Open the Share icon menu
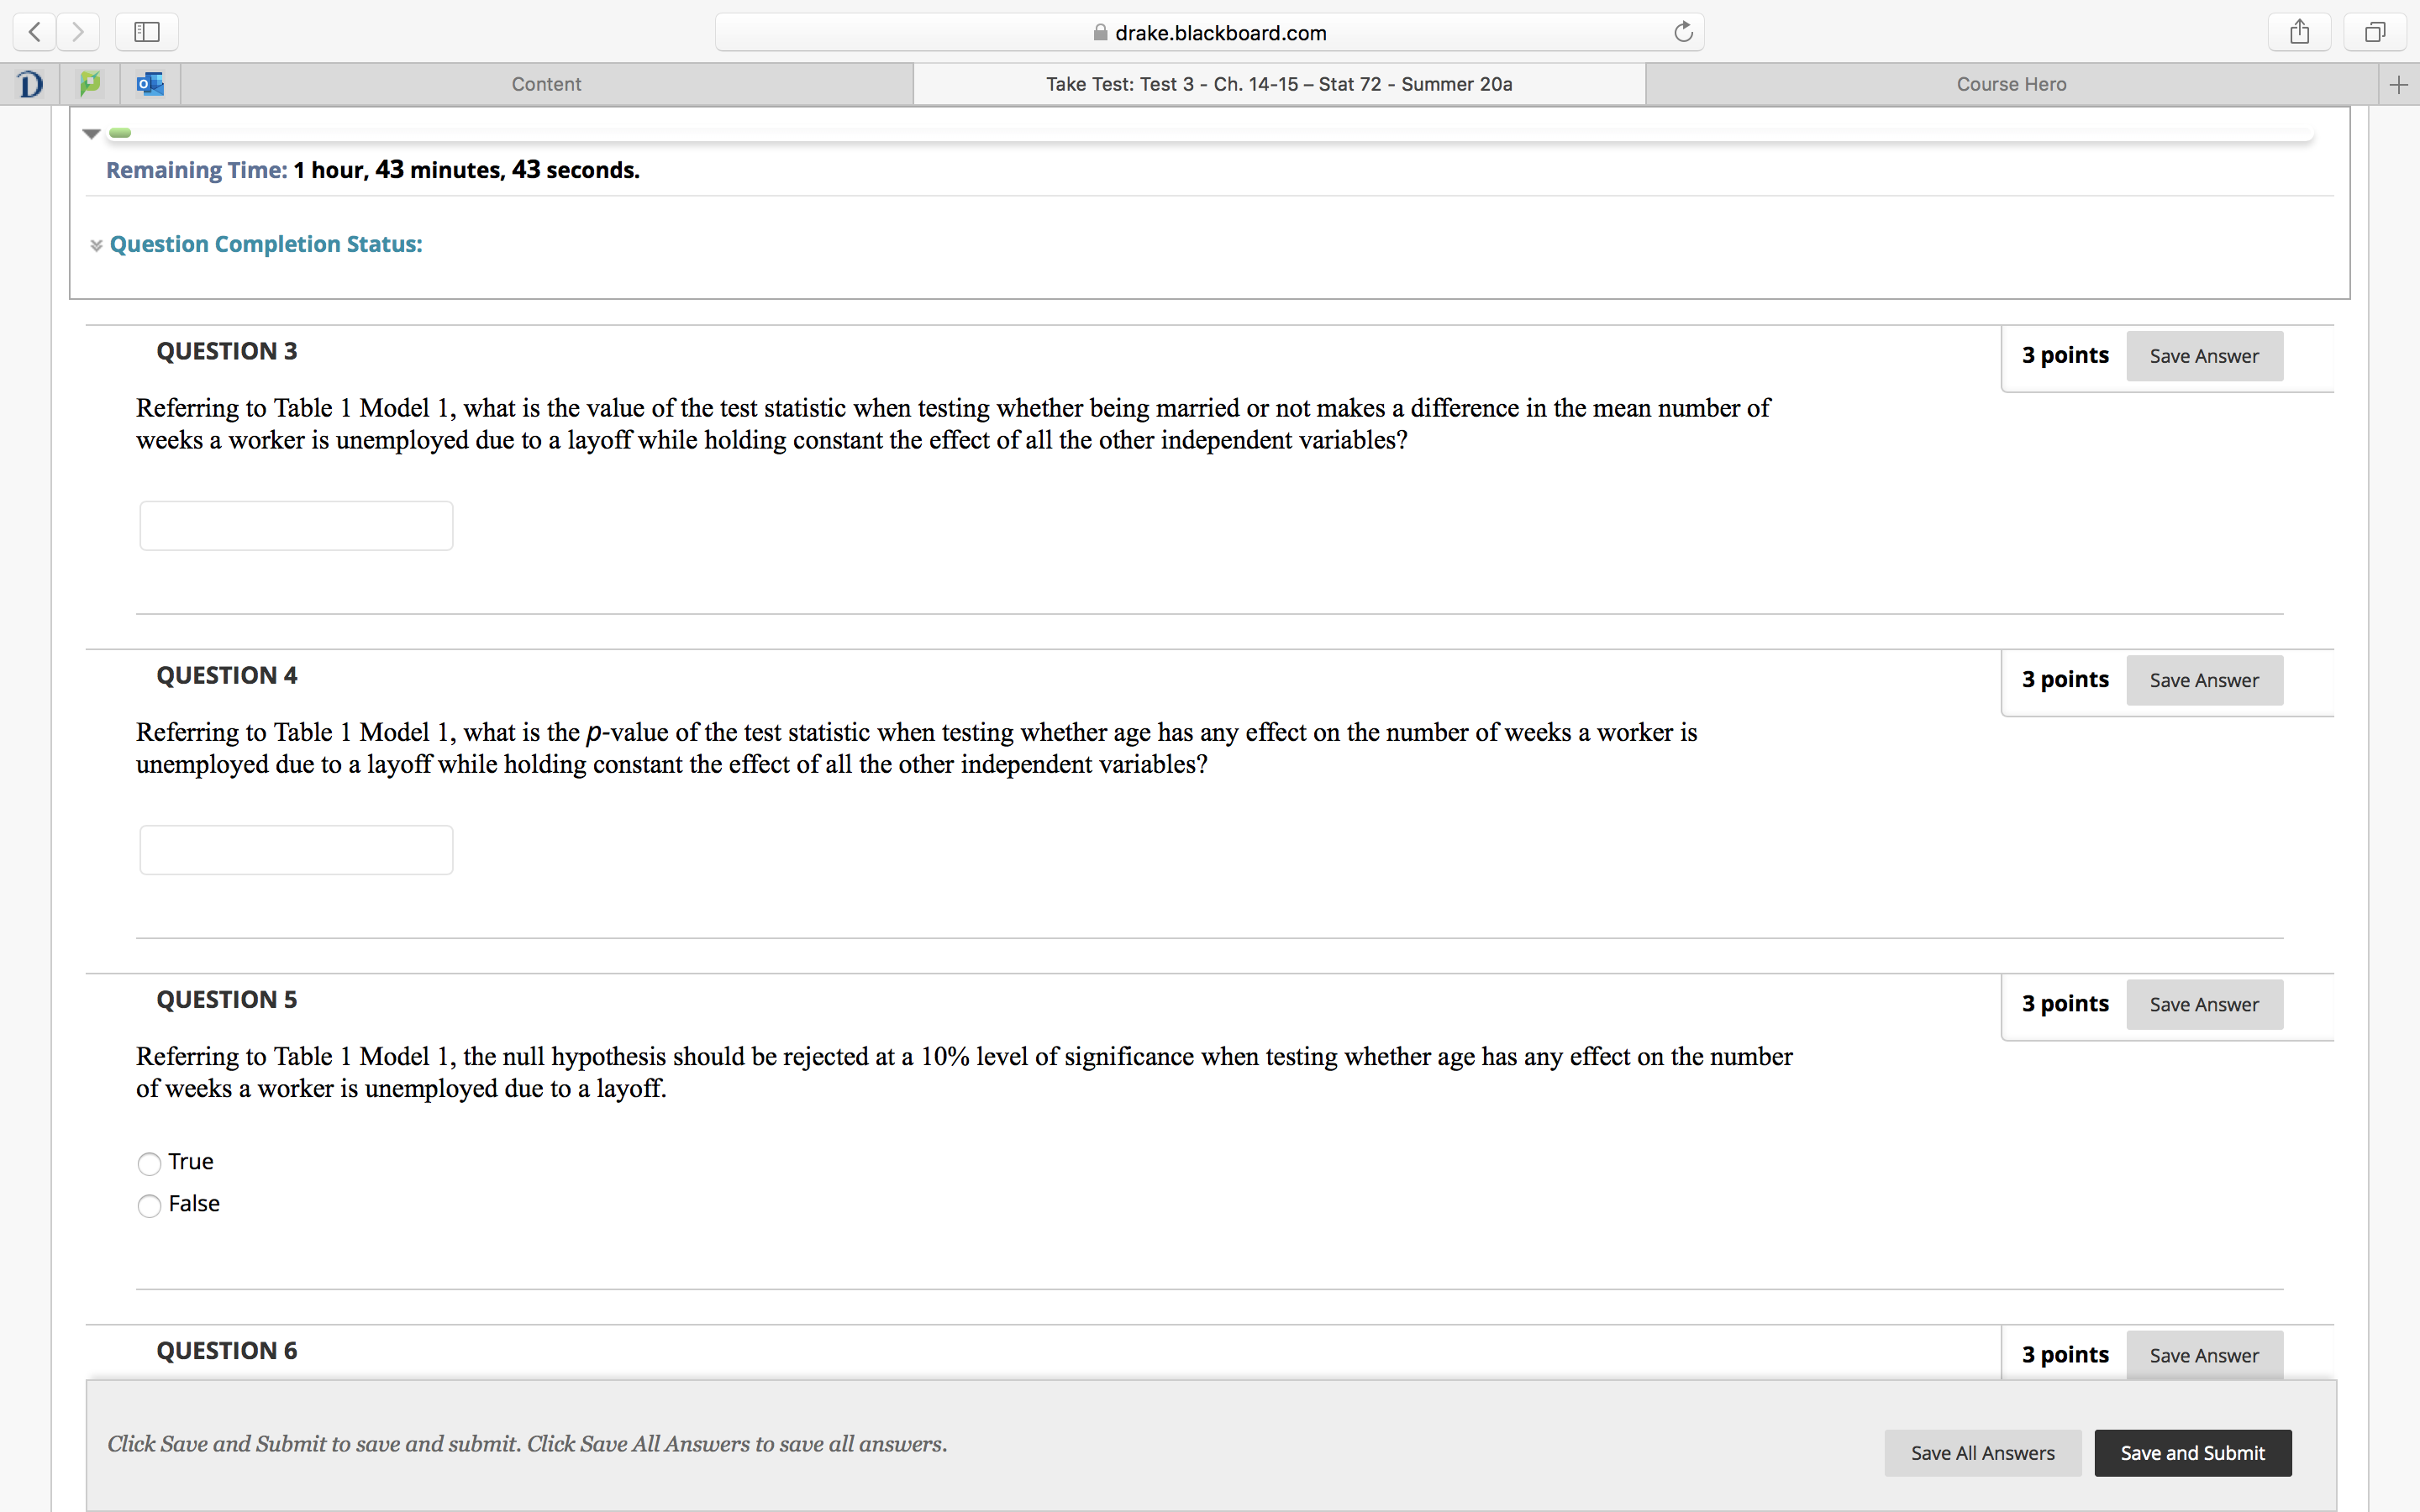This screenshot has height=1512, width=2420. [x=2299, y=32]
